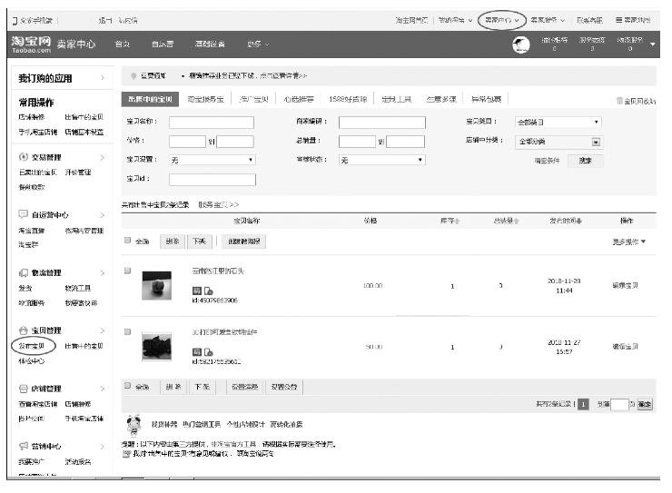Screen dimensions: 672x493
Task: Click the 搜索 button
Action: point(585,161)
